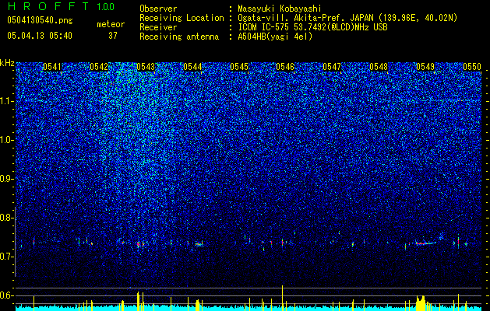Click the Observer field label
The image size is (490, 311).
click(158, 9)
